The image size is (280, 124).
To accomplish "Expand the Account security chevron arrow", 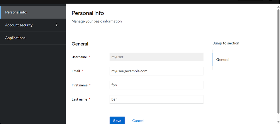I will (57, 25).
